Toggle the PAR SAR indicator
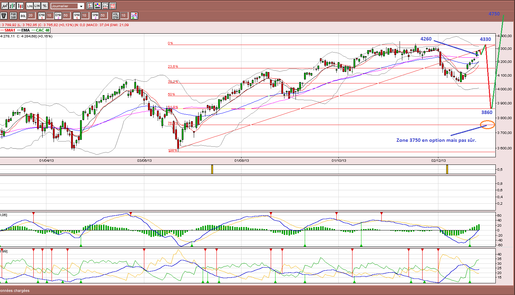Image resolution: width=515 pixels, height=295 pixels. pos(13,15)
